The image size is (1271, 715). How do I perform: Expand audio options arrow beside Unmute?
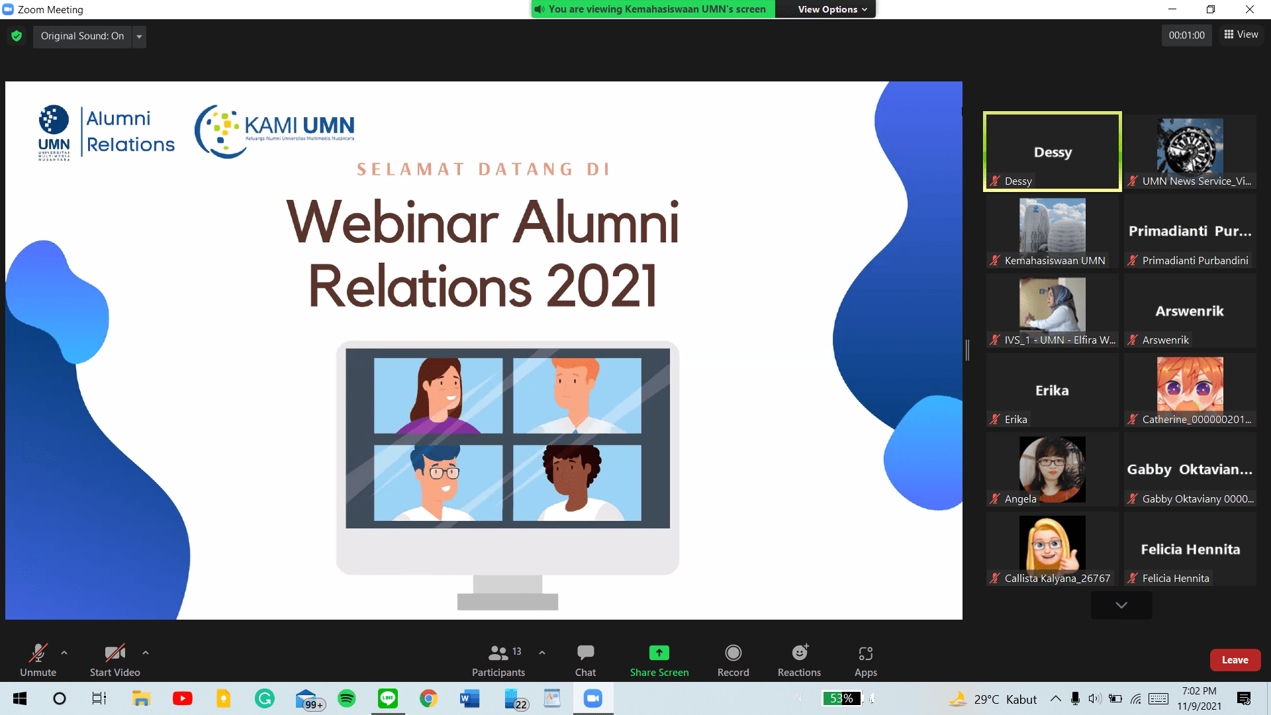click(x=64, y=653)
